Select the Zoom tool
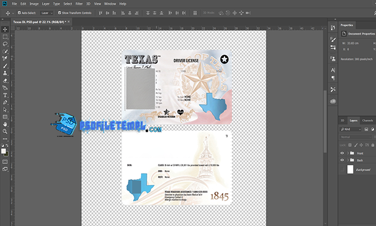The width and height of the screenshot is (376, 226). tap(5, 131)
